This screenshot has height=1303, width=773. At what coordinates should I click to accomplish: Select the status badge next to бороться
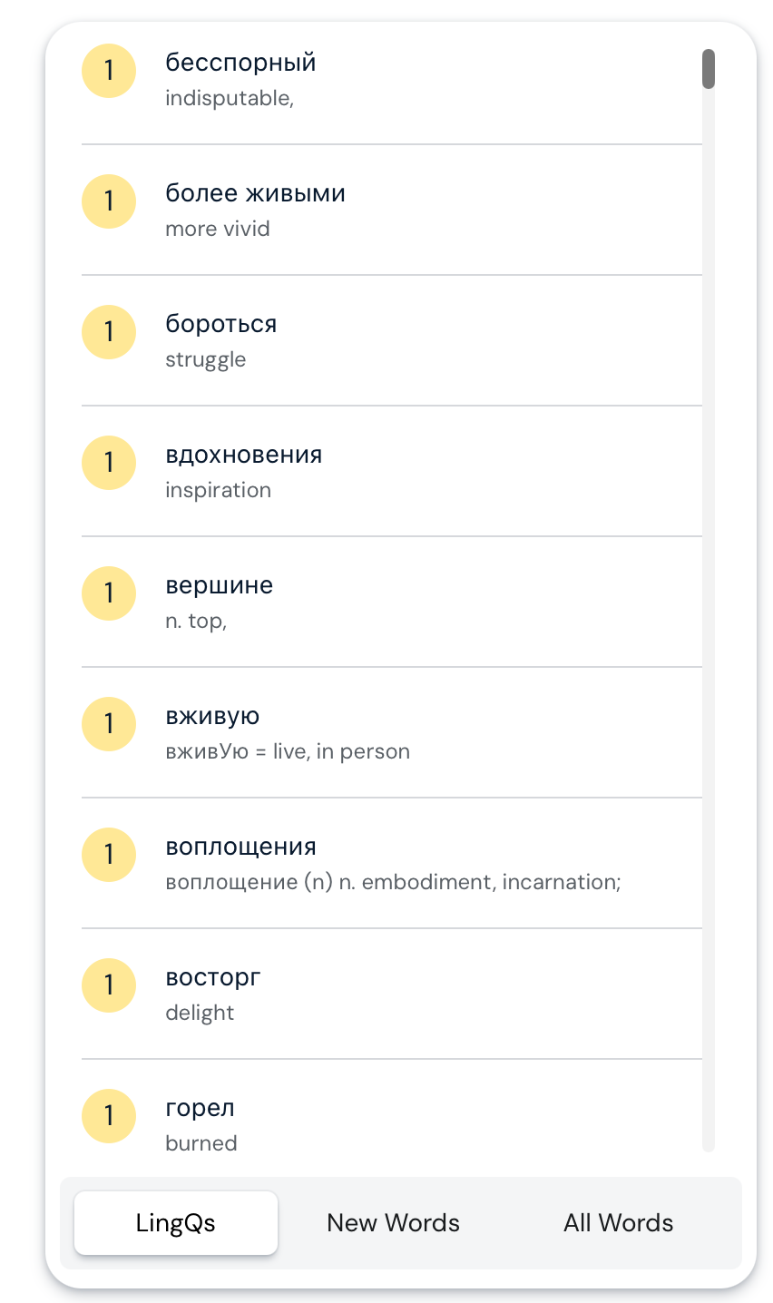pos(109,331)
